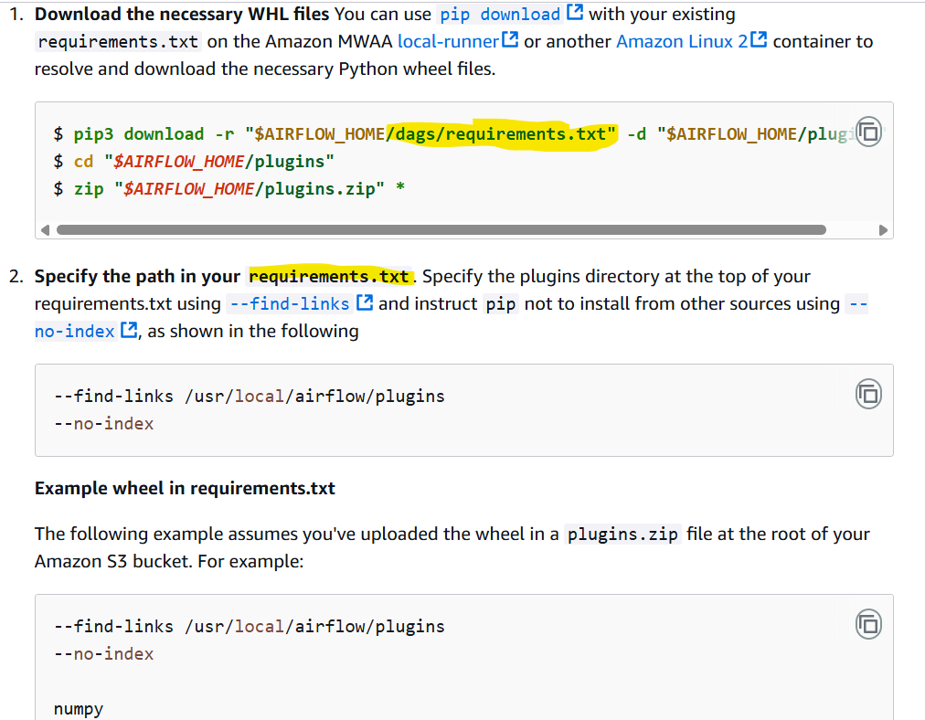Copy the first --find-links code block
Viewport: 925px width, 720px height.
(x=868, y=394)
